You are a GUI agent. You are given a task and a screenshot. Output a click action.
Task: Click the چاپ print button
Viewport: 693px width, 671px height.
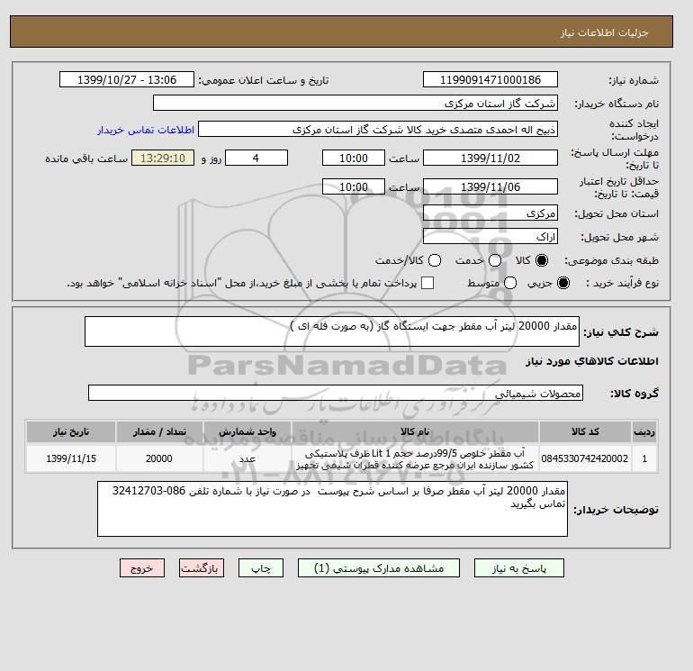[x=261, y=568]
